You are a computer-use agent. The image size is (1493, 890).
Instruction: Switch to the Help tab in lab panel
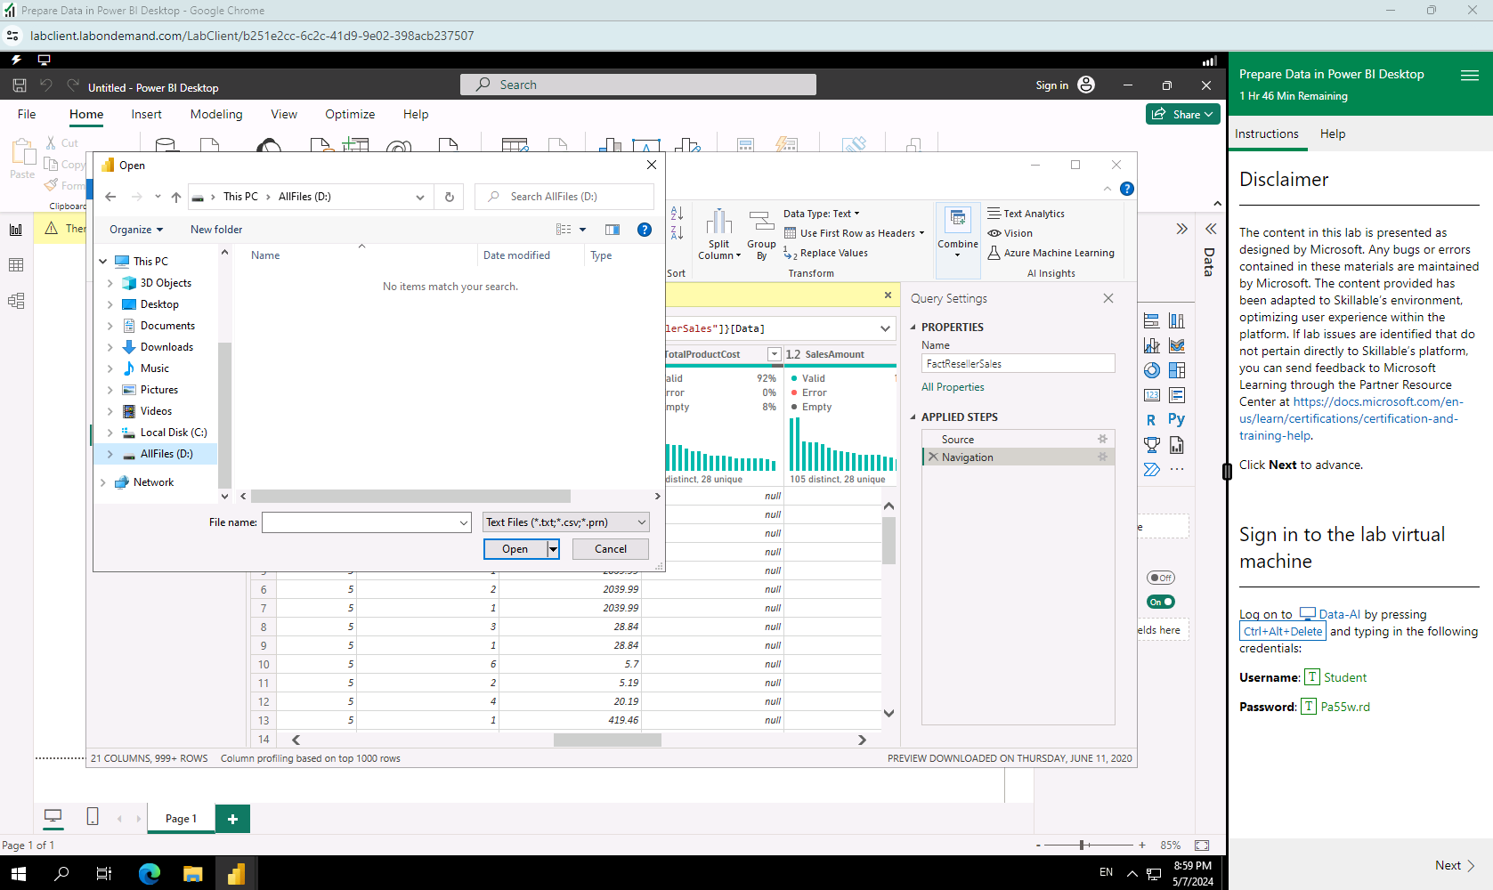click(x=1332, y=133)
